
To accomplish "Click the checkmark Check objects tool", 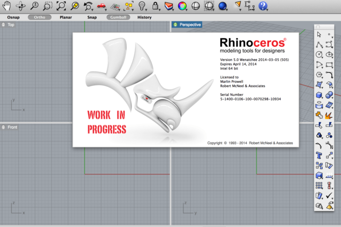I will coord(329,196).
